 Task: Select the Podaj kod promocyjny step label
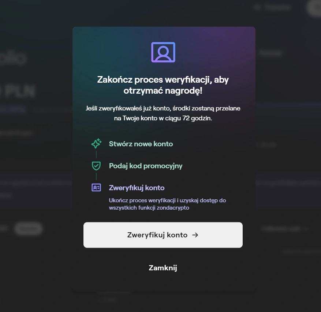(146, 166)
